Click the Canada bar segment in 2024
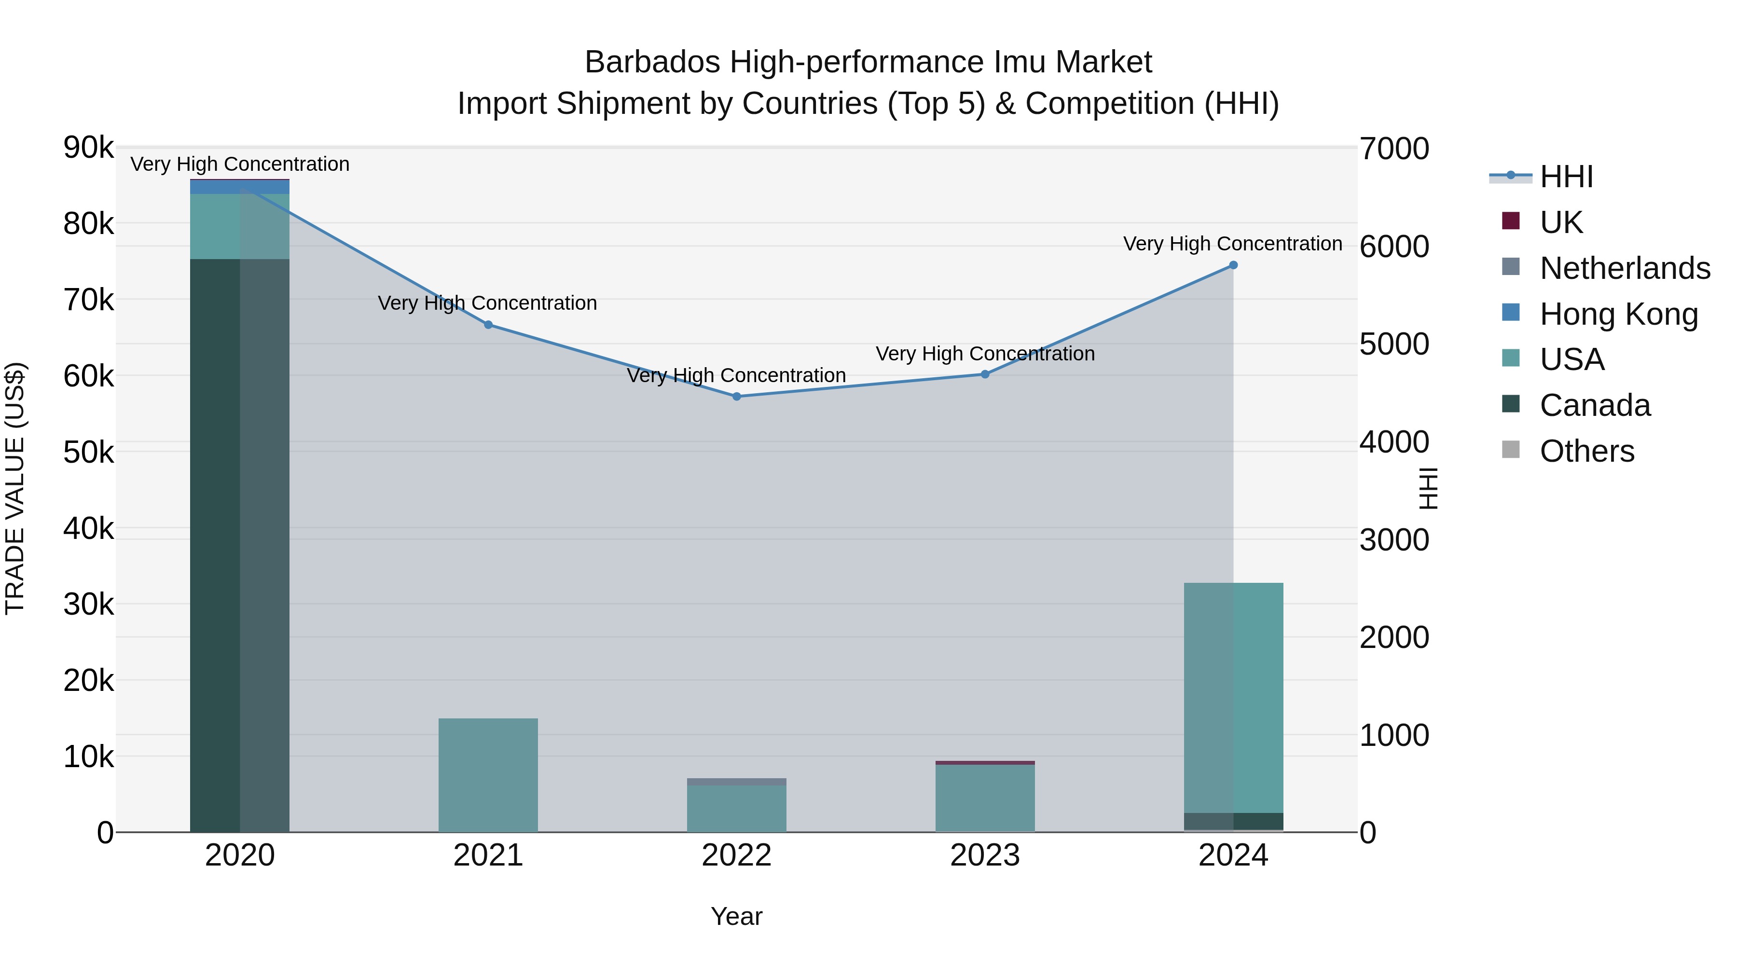1737x977 pixels. pyautogui.click(x=1233, y=821)
